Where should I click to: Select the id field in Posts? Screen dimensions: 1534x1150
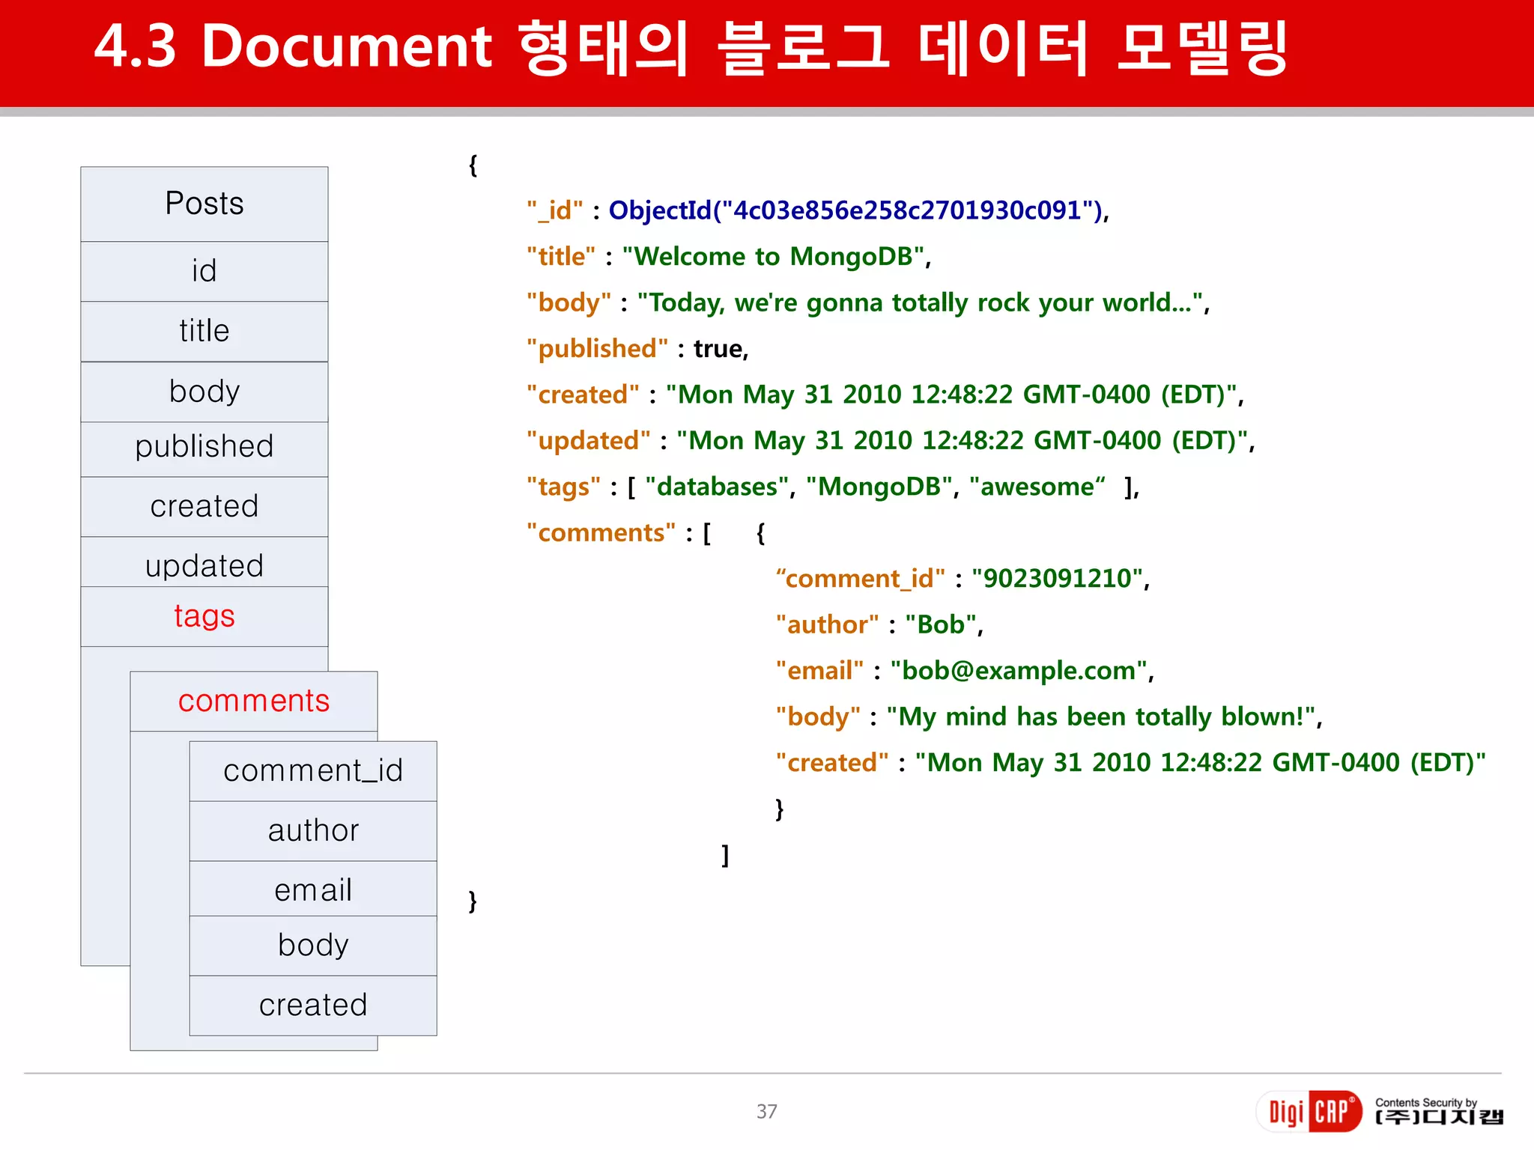(204, 271)
